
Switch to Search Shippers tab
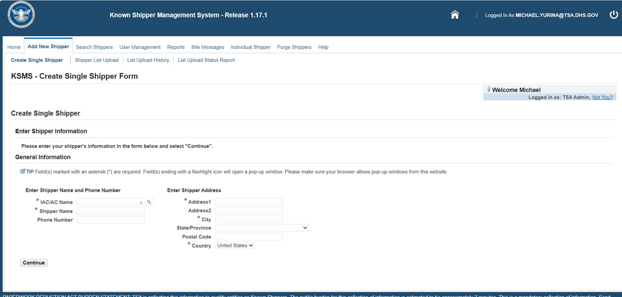point(94,47)
